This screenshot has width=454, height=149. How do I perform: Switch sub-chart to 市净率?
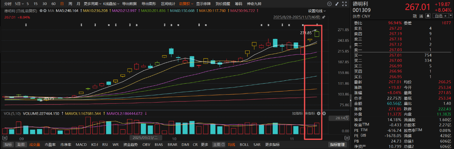pyautogui.click(x=66, y=144)
